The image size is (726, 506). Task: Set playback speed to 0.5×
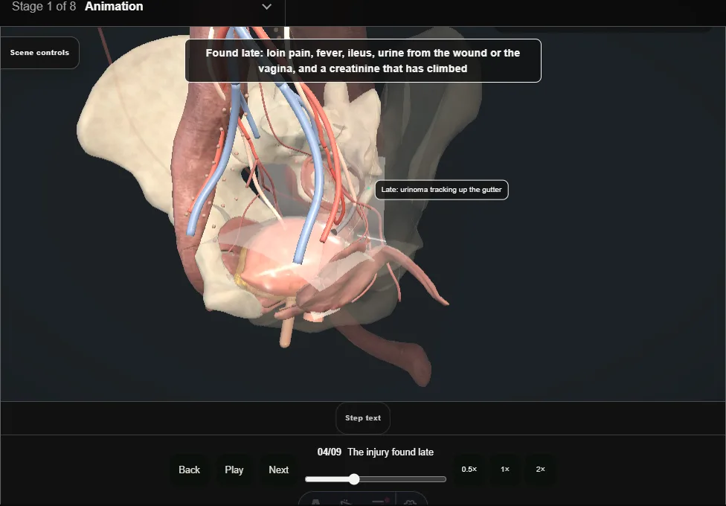pyautogui.click(x=469, y=470)
